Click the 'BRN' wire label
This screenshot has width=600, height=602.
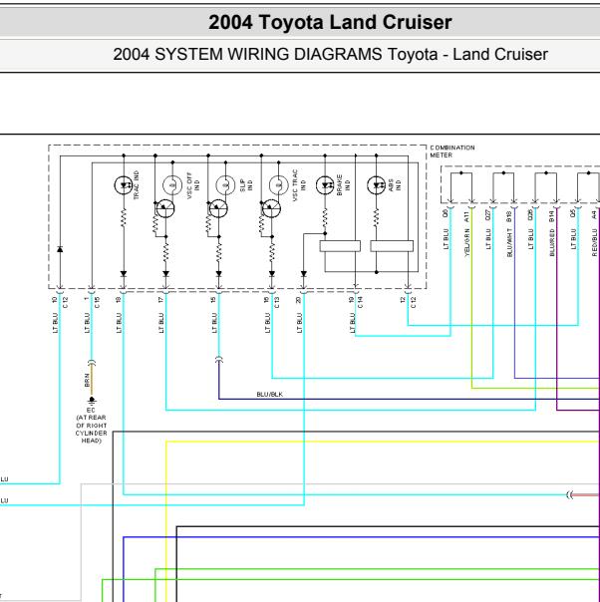pos(87,380)
